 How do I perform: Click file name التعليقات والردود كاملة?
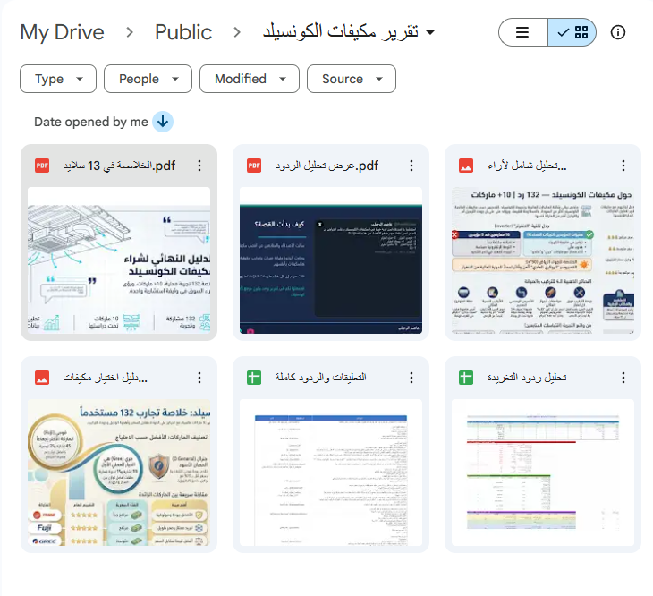[x=320, y=378]
